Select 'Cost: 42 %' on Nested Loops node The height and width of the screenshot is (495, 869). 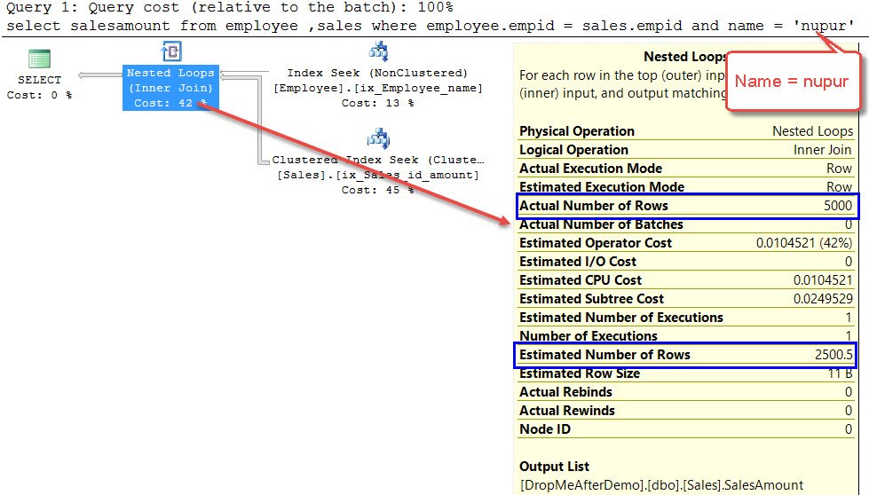point(170,103)
